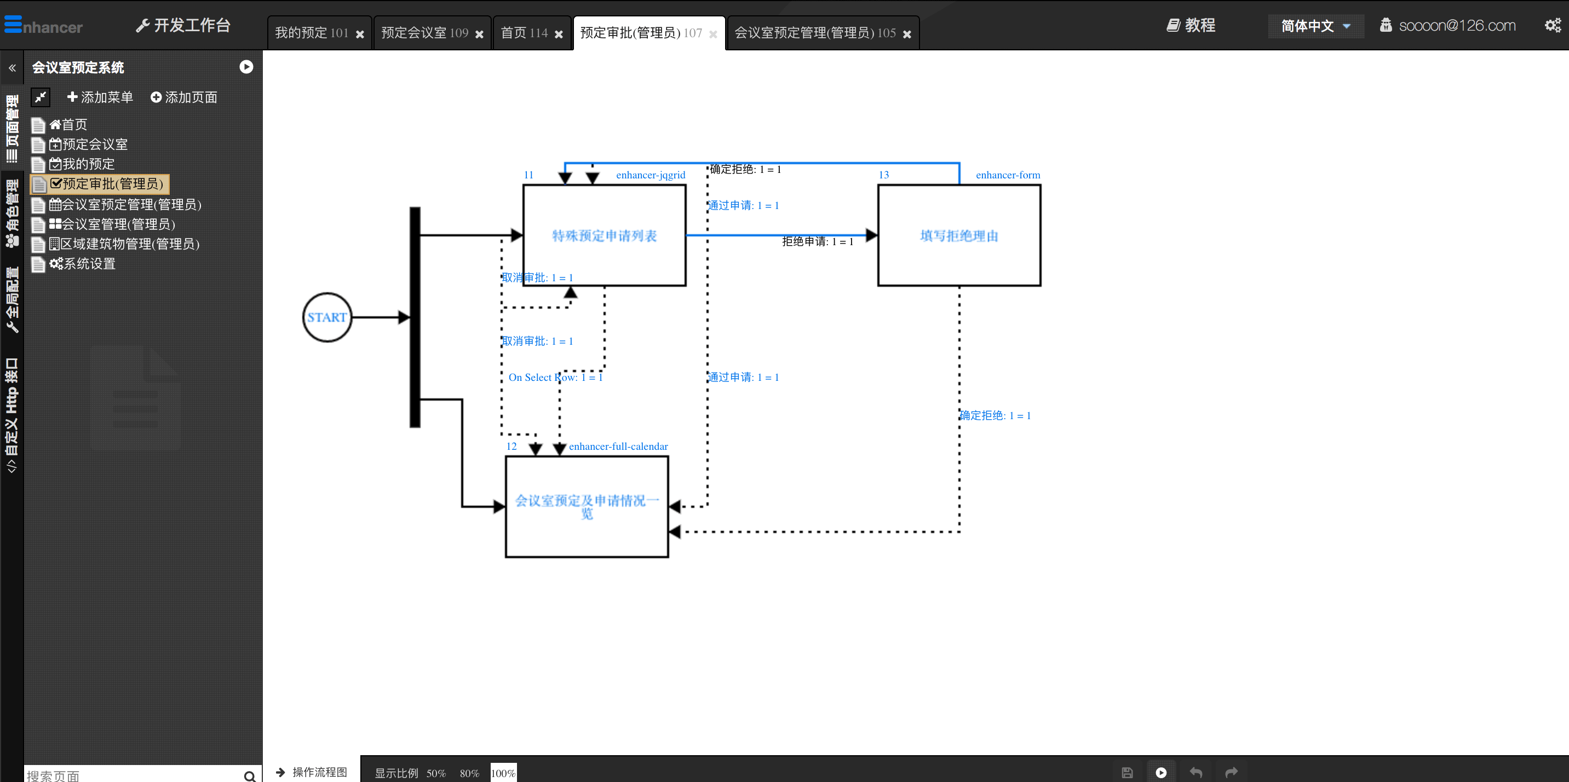Close the 我的预定 101 tab
This screenshot has width=1569, height=782.
pos(360,34)
